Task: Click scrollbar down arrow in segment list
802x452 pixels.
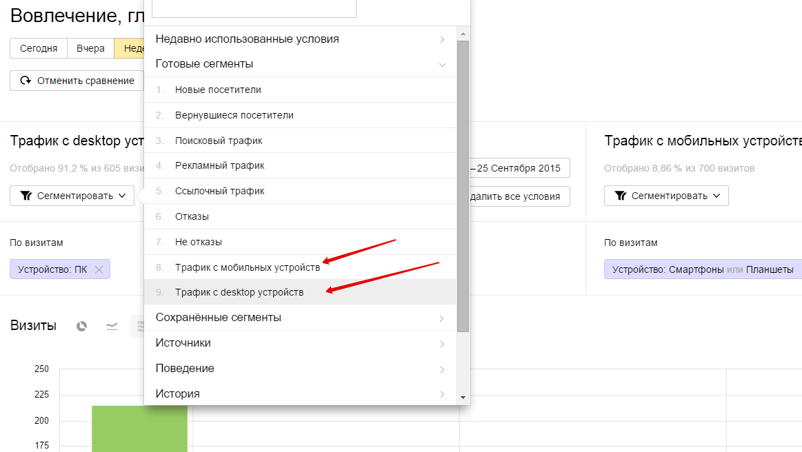Action: point(463,398)
